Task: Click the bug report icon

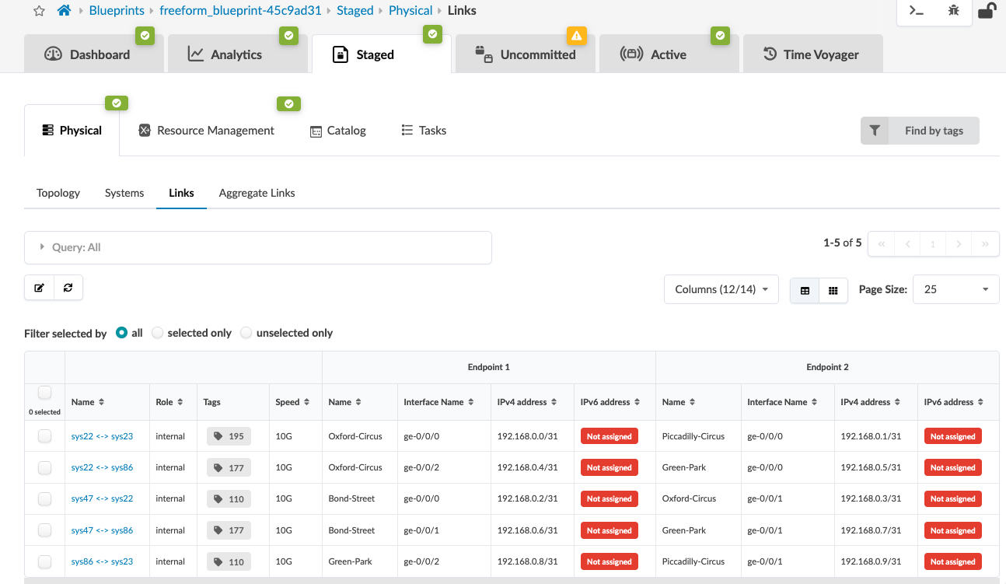Action: click(954, 11)
